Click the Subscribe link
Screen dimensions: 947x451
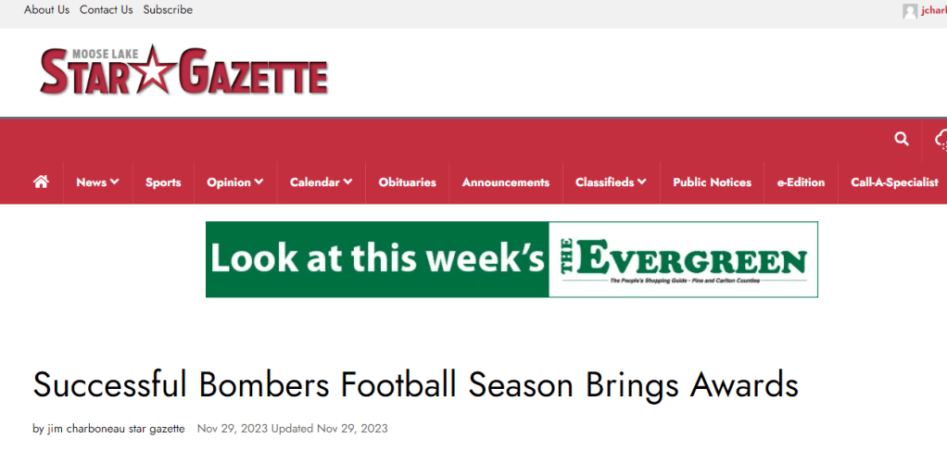(x=168, y=10)
